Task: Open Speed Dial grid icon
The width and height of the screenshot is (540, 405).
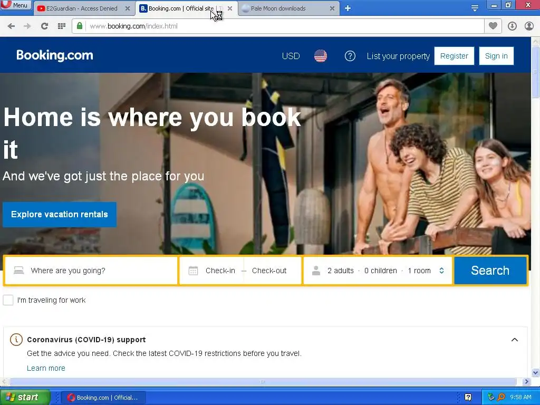Action: [x=62, y=26]
